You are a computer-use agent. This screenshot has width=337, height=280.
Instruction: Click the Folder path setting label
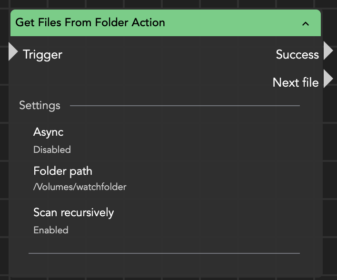click(62, 171)
